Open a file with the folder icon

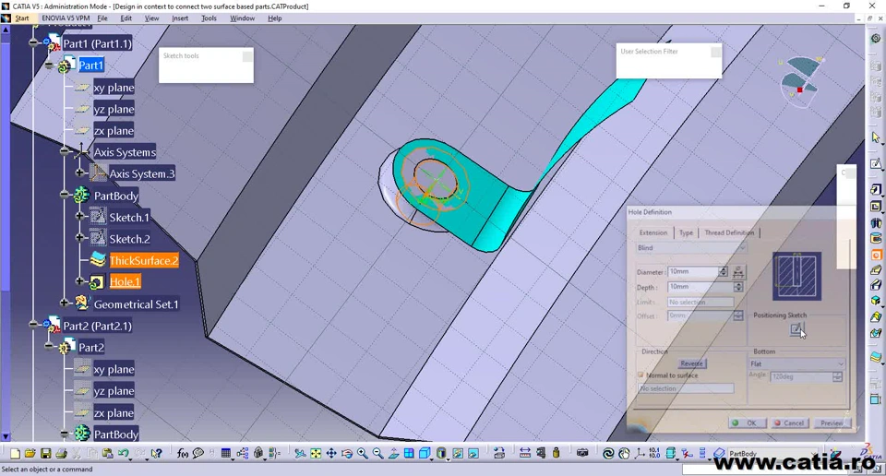pos(30,454)
